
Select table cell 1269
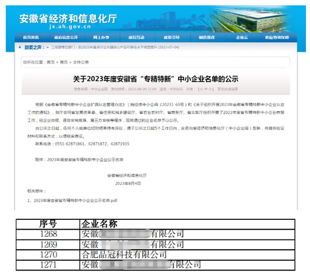pyautogui.click(x=49, y=245)
